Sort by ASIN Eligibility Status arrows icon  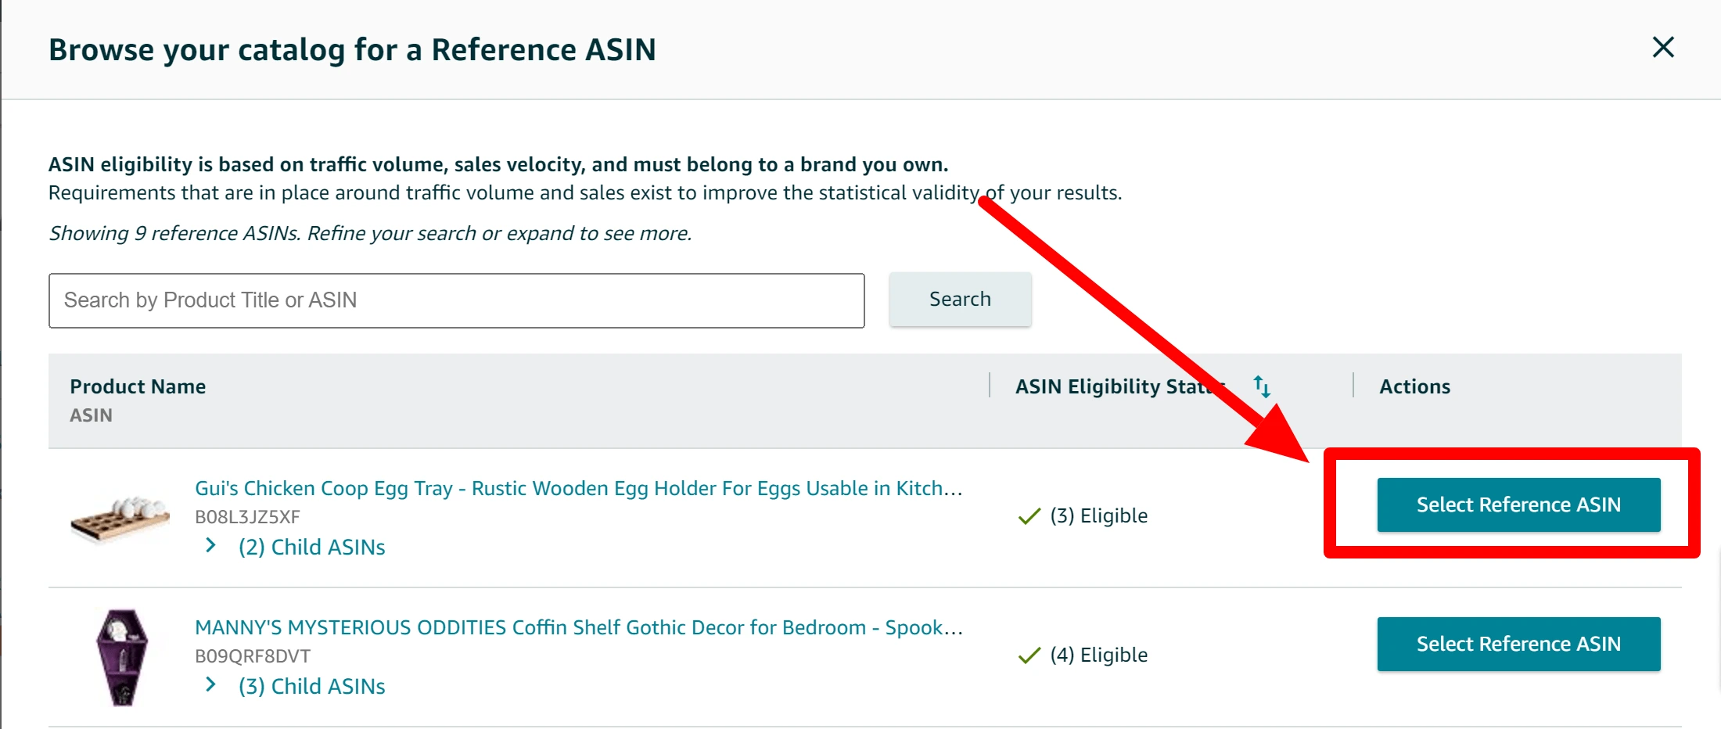click(1261, 386)
